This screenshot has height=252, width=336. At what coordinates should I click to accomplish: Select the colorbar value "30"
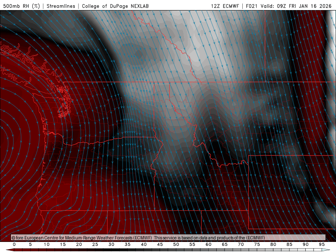111,244
